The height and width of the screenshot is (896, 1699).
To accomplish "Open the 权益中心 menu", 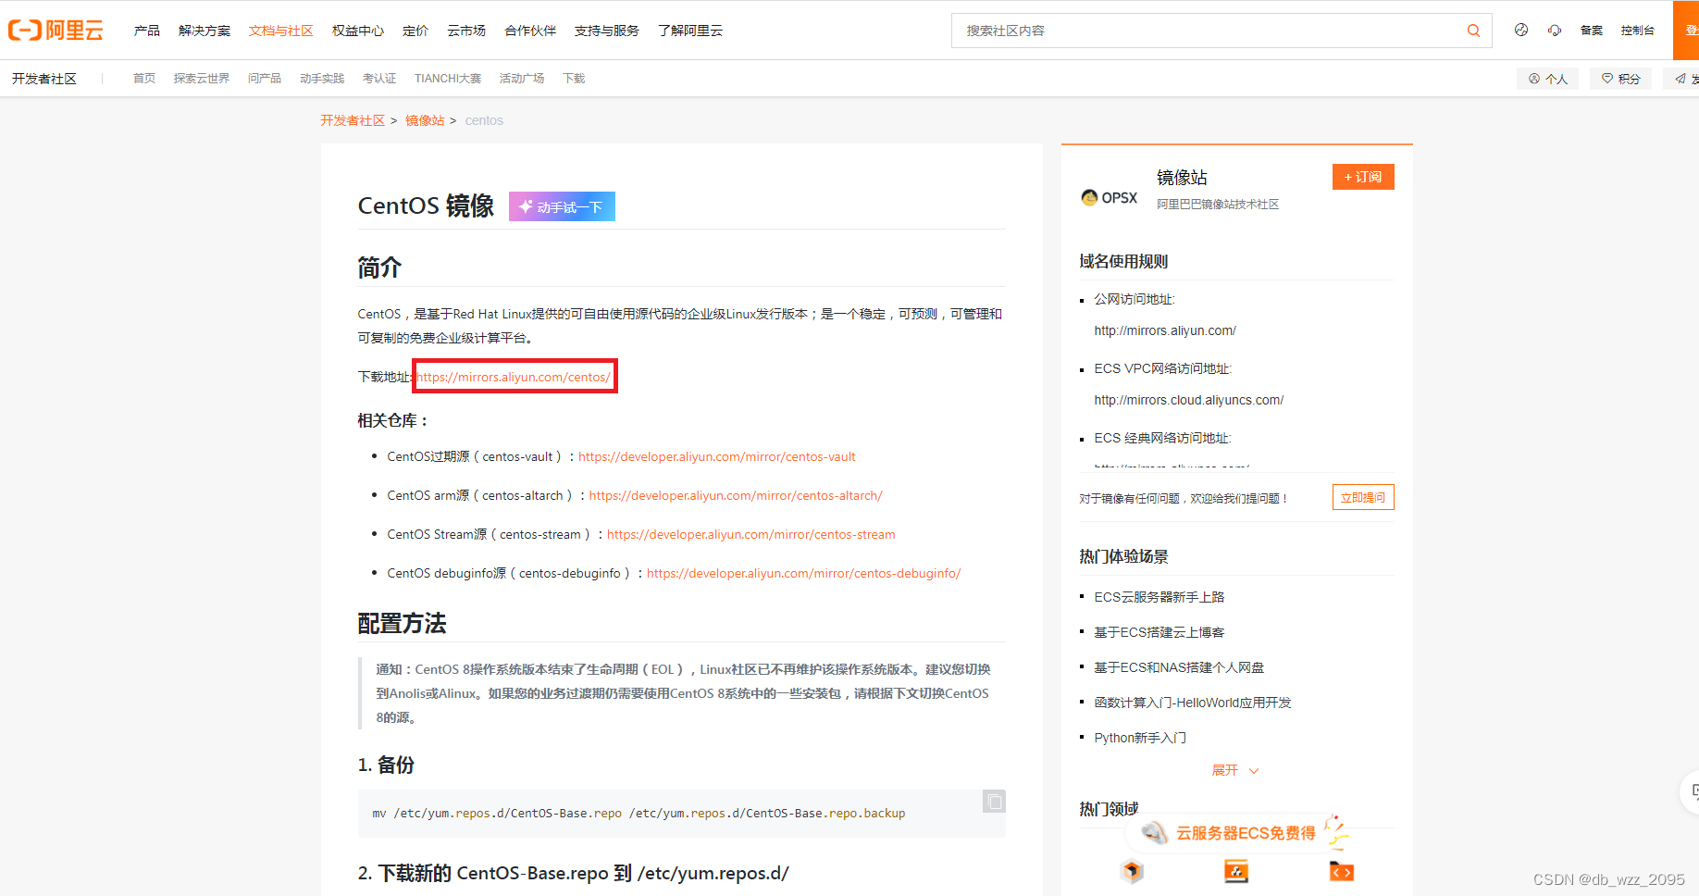I will (x=358, y=31).
